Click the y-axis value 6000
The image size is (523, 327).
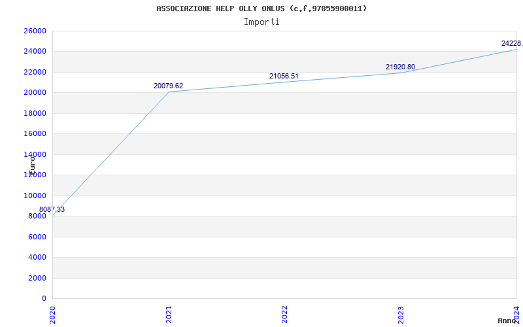tap(37, 237)
